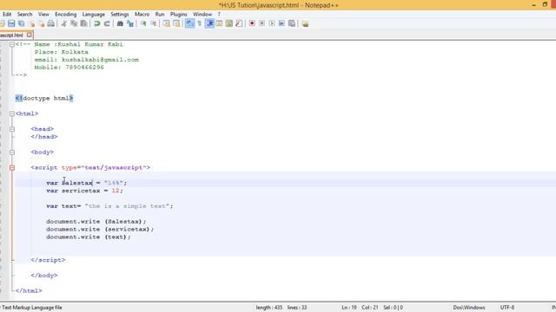Image resolution: width=556 pixels, height=312 pixels.
Task: Collapse the red script tag fold marker
Action: [12, 167]
